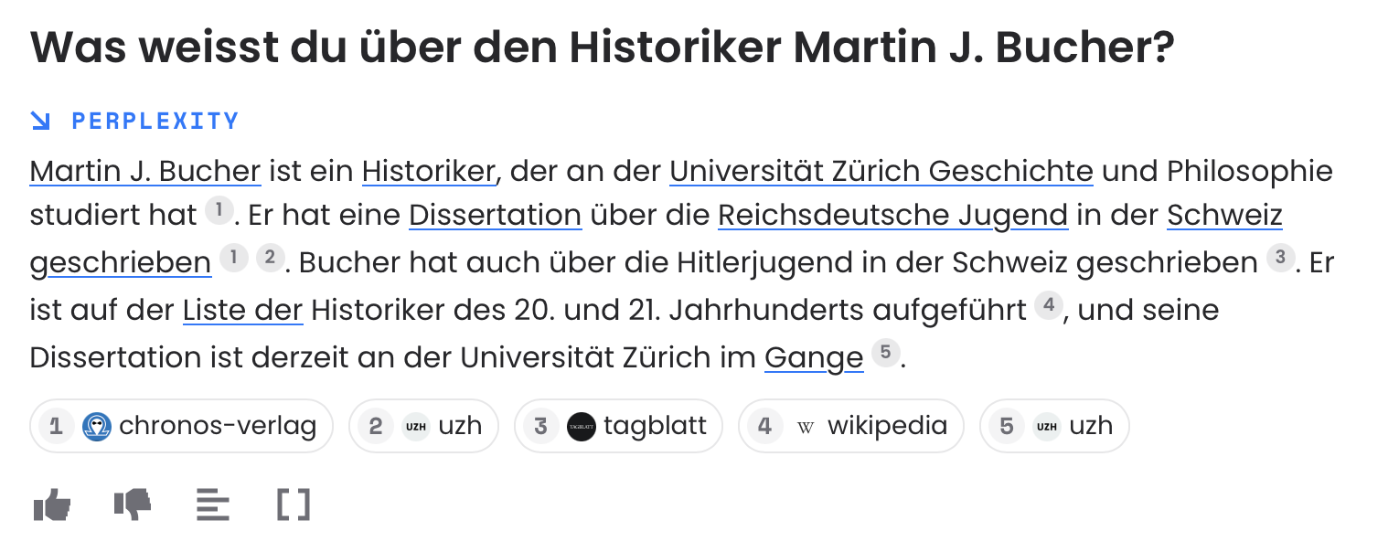The width and height of the screenshot is (1399, 552).
Task: Click citation marker 5 next to Gange
Action: tap(885, 352)
